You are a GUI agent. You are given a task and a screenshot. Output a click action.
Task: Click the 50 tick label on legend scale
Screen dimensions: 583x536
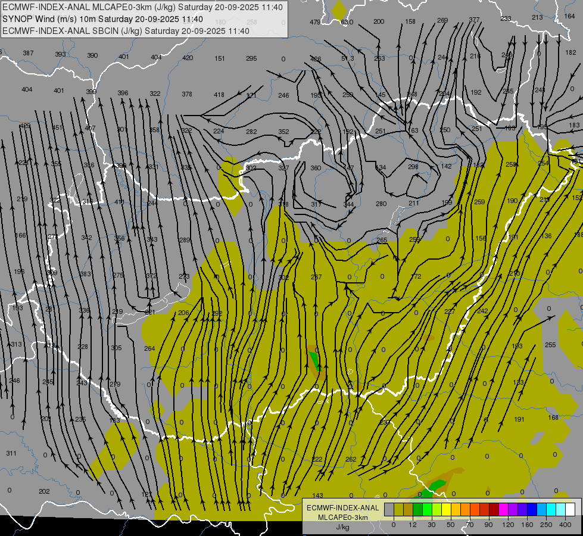click(451, 525)
